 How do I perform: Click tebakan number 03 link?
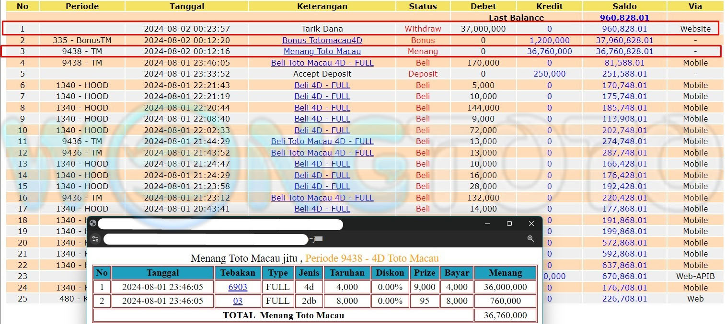(x=238, y=301)
